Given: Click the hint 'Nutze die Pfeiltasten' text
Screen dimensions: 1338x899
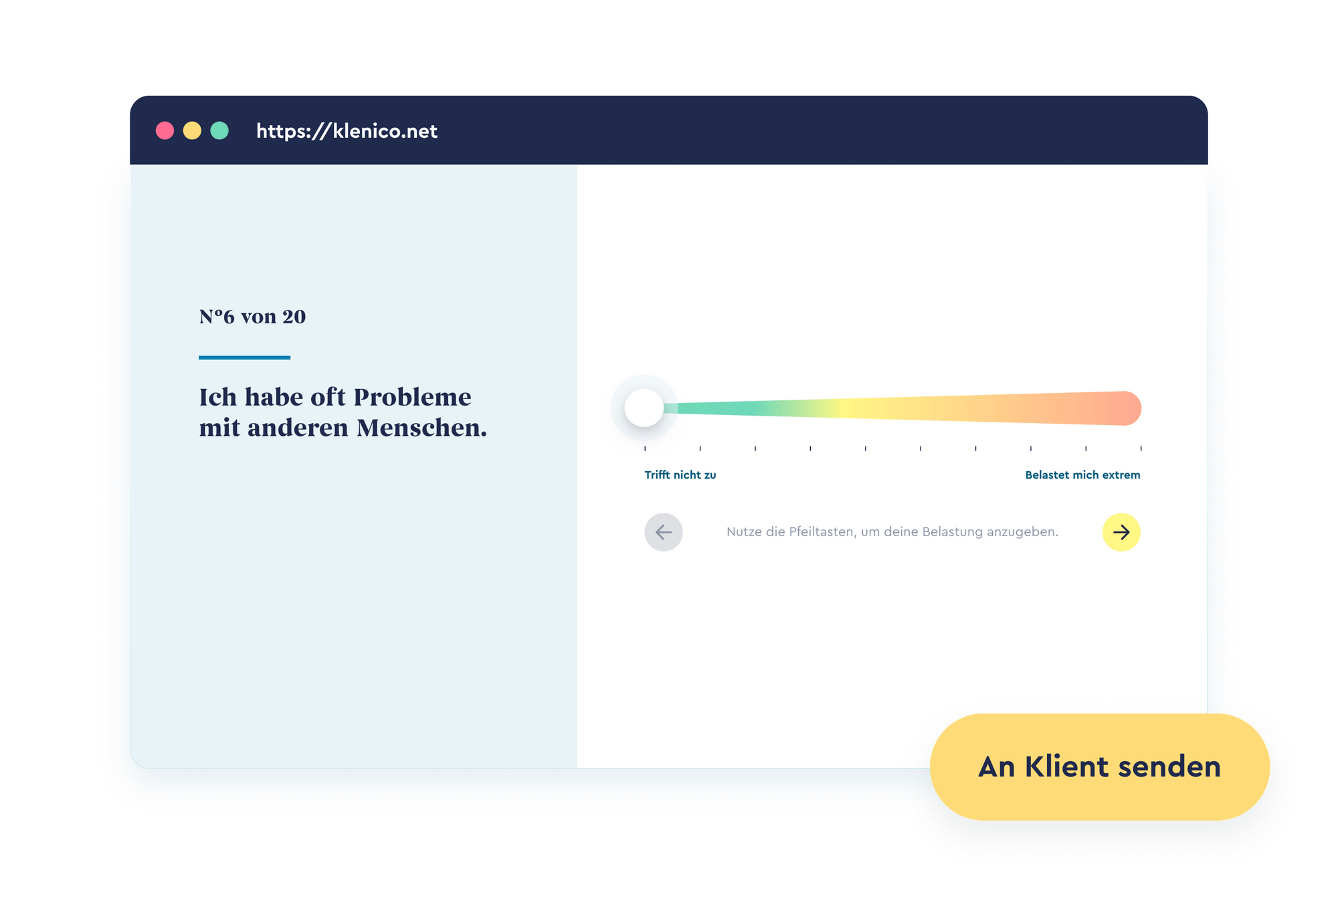Looking at the screenshot, I should [892, 532].
